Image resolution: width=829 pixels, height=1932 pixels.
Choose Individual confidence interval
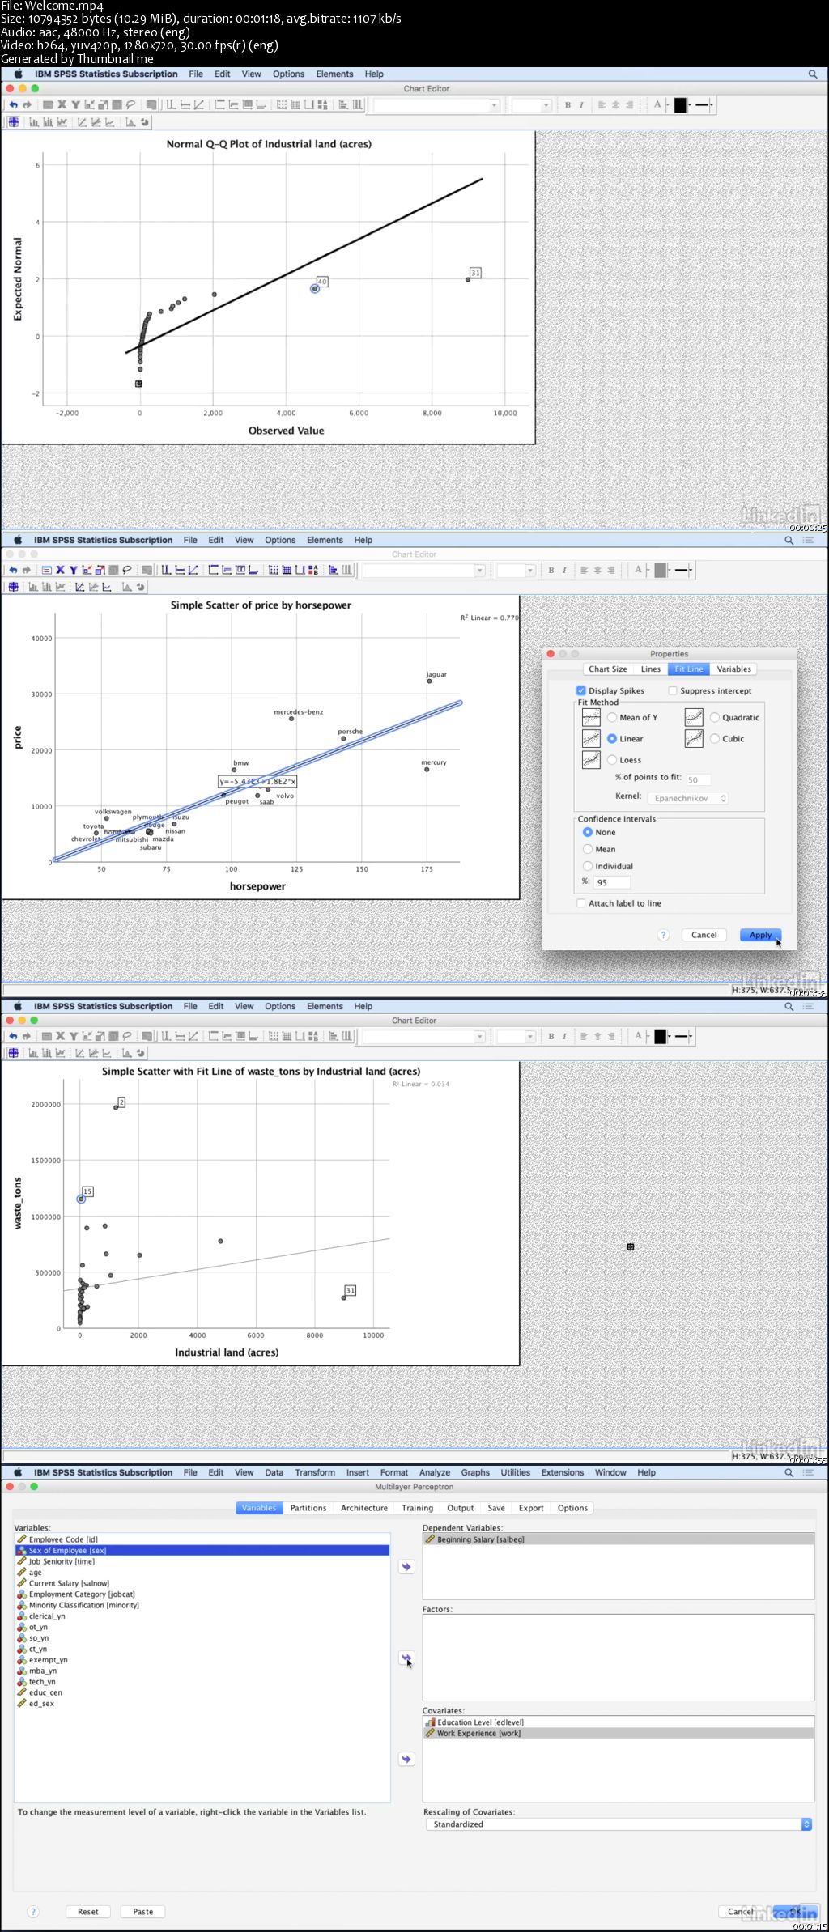click(588, 866)
